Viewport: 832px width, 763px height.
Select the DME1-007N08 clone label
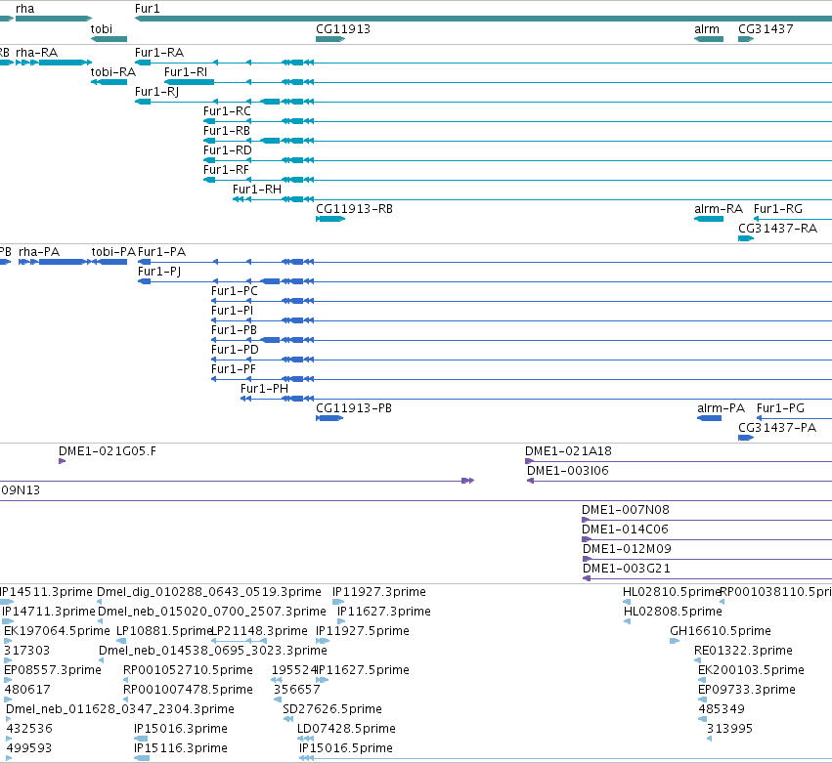click(x=626, y=510)
